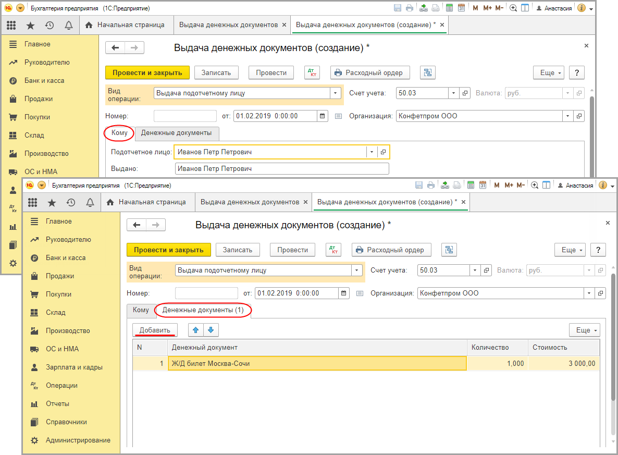Image resolution: width=618 pixels, height=455 pixels.
Task: Switch to the Денежные документы (1) tab
Action: pyautogui.click(x=203, y=310)
